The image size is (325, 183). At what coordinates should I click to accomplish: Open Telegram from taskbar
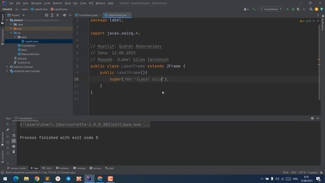pyautogui.click(x=68, y=178)
